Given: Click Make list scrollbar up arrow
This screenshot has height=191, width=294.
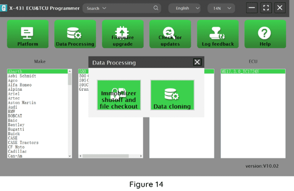Looking at the screenshot, I should [70, 71].
